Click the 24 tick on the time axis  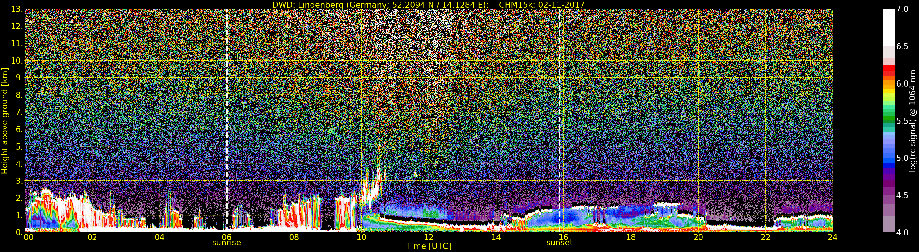[832, 237]
